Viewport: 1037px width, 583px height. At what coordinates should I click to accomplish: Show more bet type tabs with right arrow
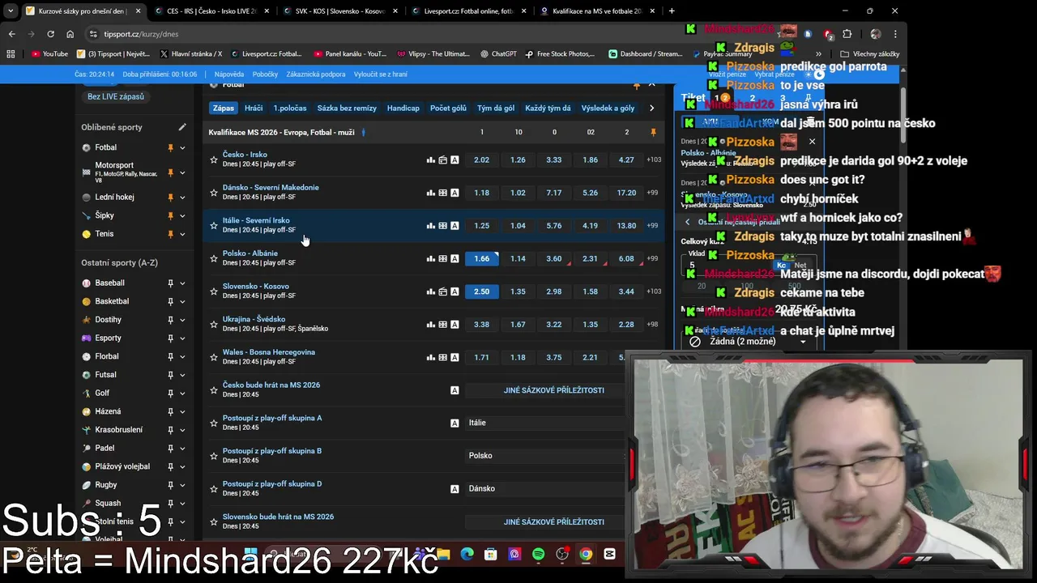pyautogui.click(x=651, y=108)
